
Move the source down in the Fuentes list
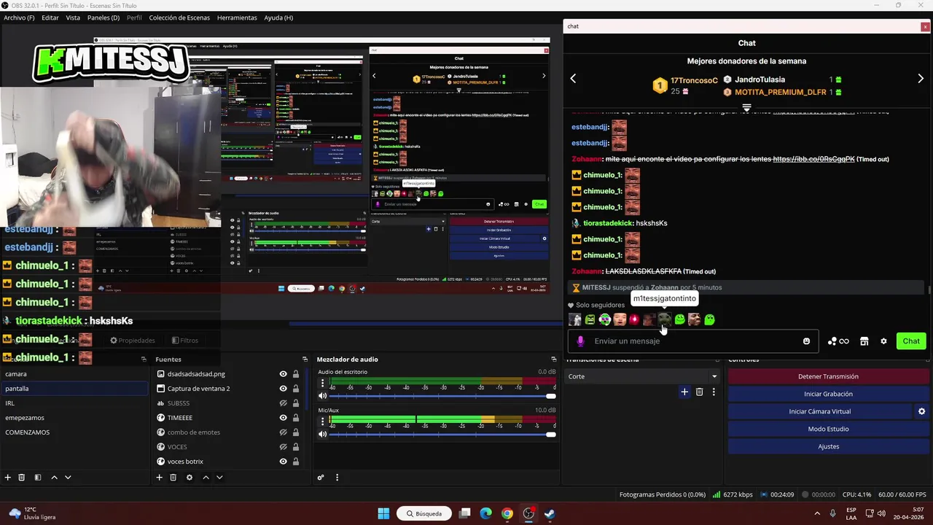pyautogui.click(x=219, y=478)
